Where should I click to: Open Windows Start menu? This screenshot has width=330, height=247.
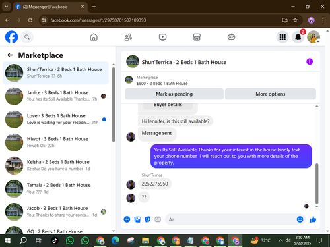[x=7, y=241]
